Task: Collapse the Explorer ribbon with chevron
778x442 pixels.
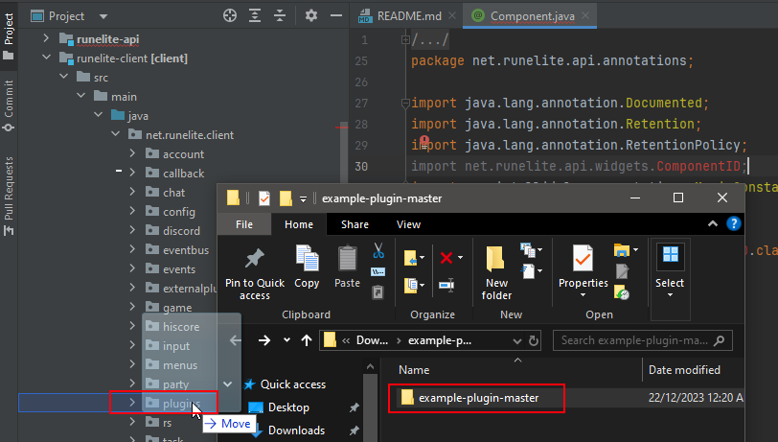Action: click(713, 223)
